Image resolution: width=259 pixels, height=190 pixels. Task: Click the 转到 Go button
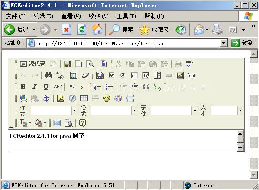pos(242,43)
